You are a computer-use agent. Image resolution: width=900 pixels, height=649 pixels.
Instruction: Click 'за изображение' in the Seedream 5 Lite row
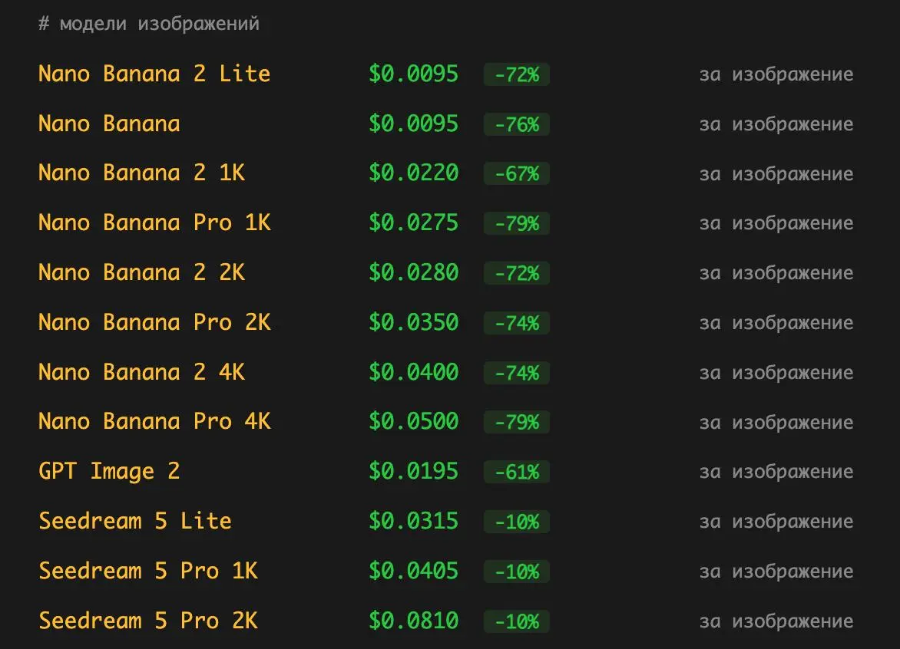pyautogui.click(x=776, y=522)
